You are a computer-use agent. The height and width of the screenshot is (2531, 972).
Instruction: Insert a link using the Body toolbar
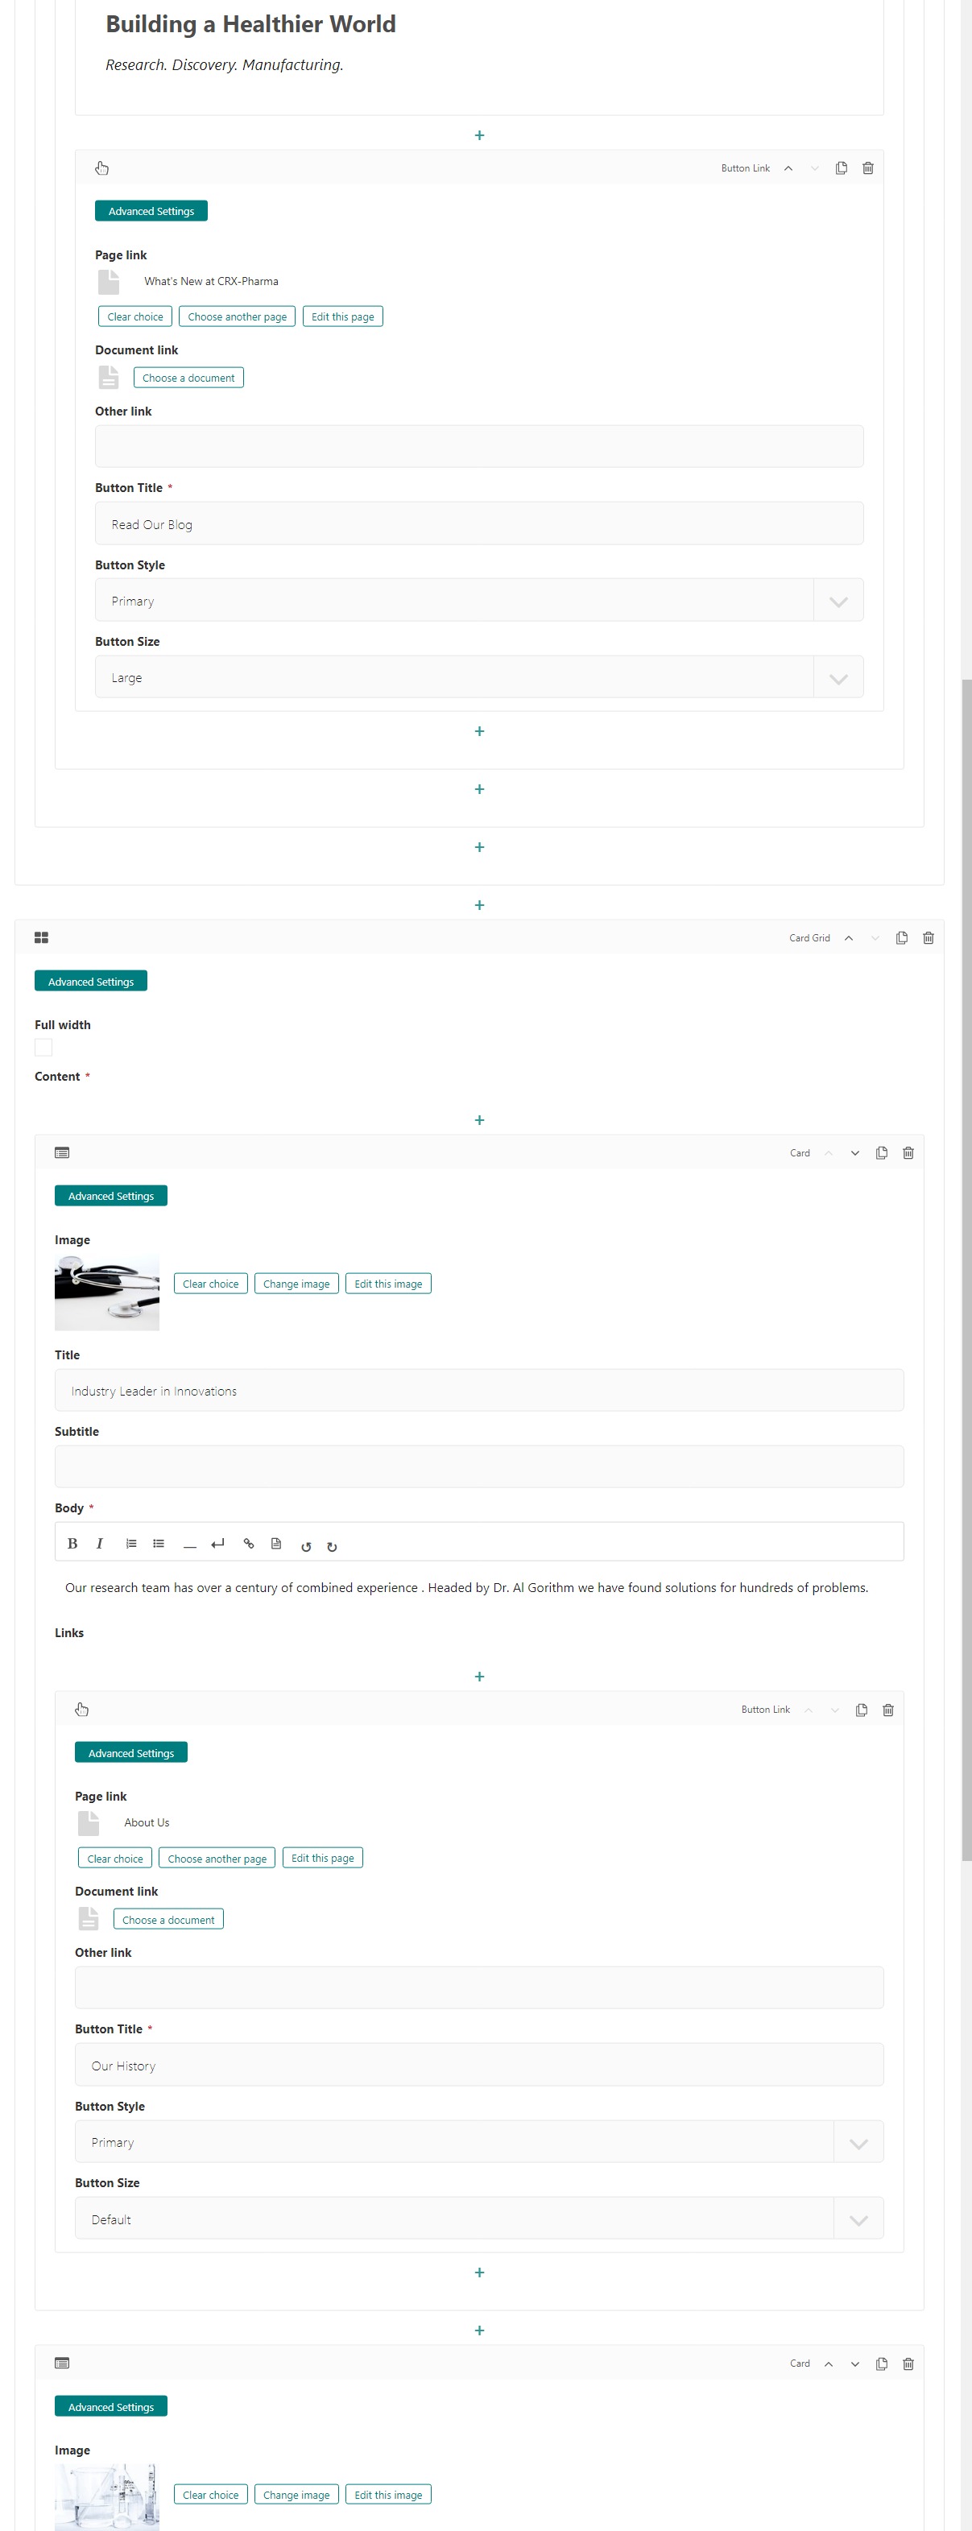tap(249, 1544)
